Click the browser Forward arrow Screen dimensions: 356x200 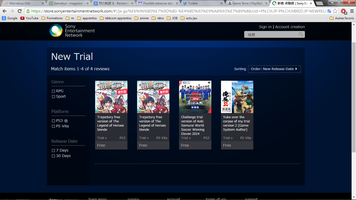click(x=12, y=11)
